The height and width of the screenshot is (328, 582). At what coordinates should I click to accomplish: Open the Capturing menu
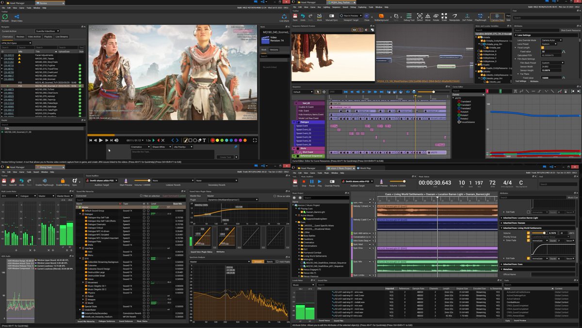tap(362, 8)
